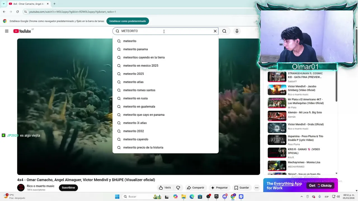The image size is (358, 201).
Task: Go back with Chrome back arrow
Action: pyautogui.click(x=4, y=12)
